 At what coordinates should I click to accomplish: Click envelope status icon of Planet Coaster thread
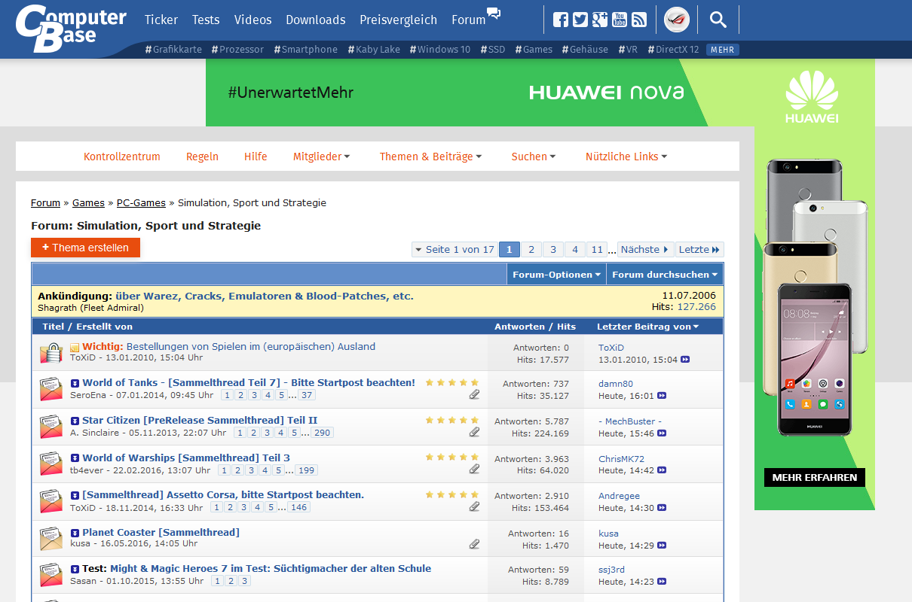[50, 538]
